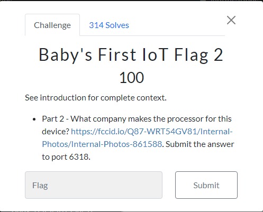The height and width of the screenshot is (212, 263).
Task: Click the Flag input field
Action: tap(94, 185)
